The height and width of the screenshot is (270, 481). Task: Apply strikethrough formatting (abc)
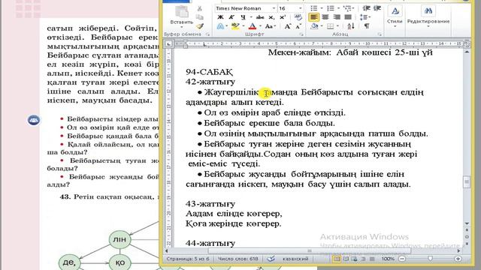(x=260, y=17)
